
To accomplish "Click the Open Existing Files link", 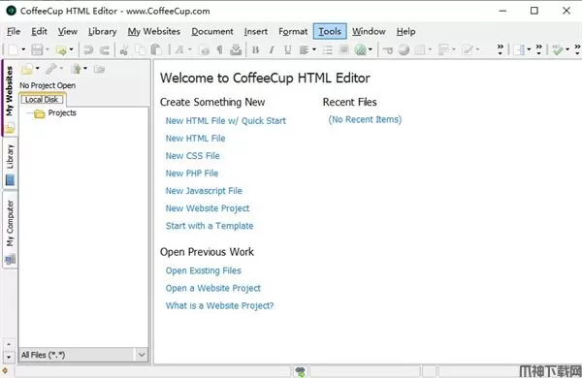I will 204,270.
